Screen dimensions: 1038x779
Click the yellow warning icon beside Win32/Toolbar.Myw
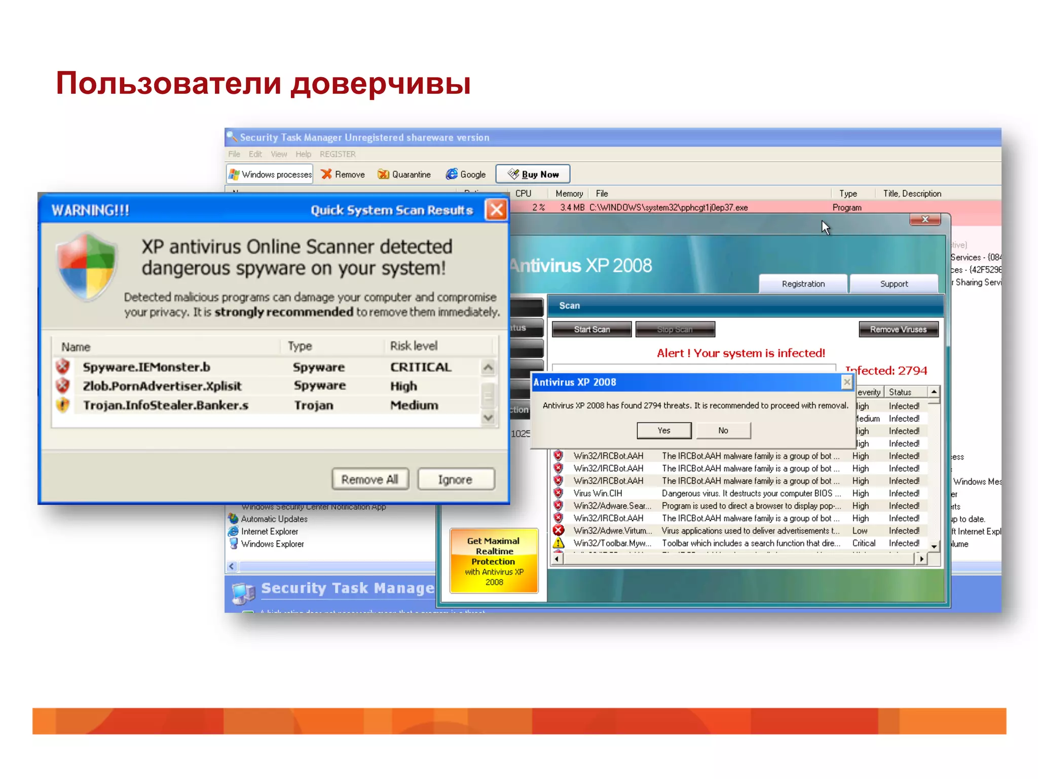pos(559,543)
